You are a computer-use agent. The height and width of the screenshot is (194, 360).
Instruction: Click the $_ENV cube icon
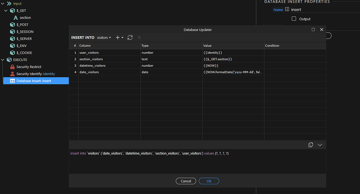pos(12,46)
